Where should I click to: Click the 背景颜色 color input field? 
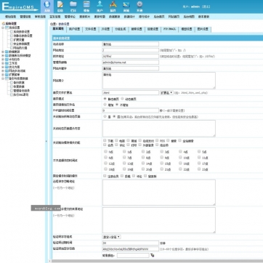[133, 255]
